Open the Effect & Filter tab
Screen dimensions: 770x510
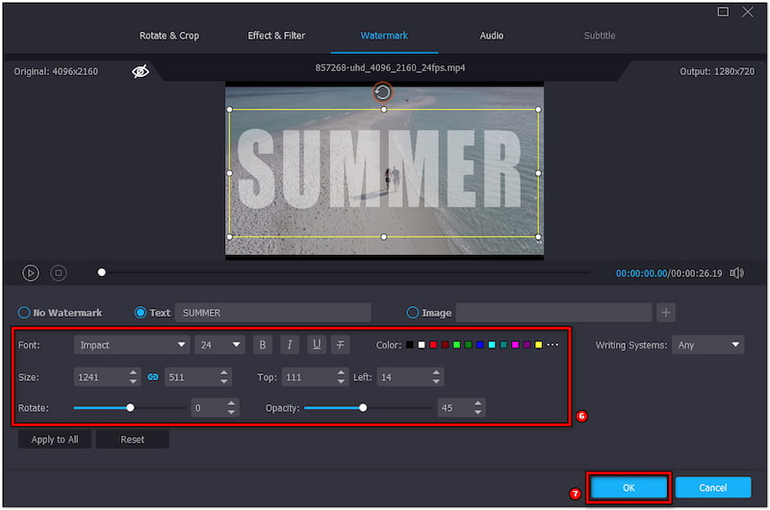276,36
